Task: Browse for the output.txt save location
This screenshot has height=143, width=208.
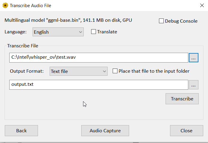Action: coord(193,85)
